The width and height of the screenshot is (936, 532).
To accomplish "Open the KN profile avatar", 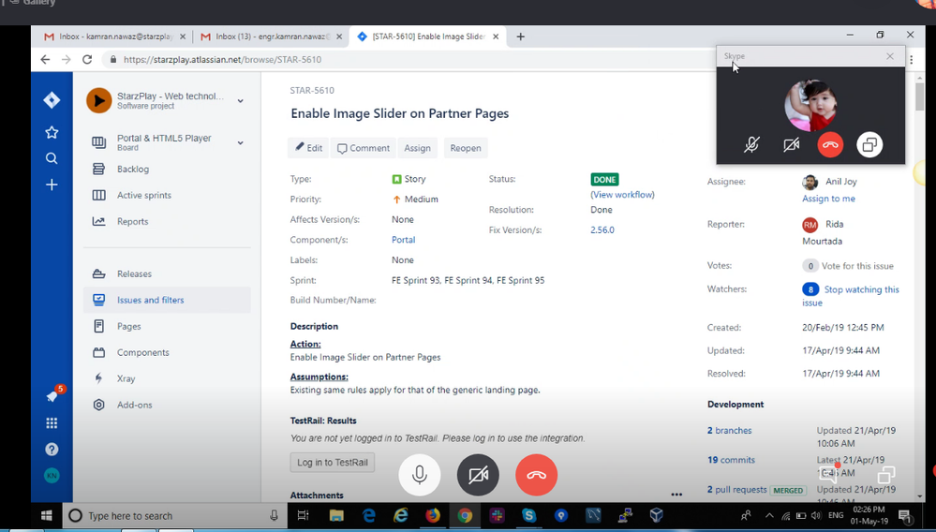I will [x=52, y=476].
